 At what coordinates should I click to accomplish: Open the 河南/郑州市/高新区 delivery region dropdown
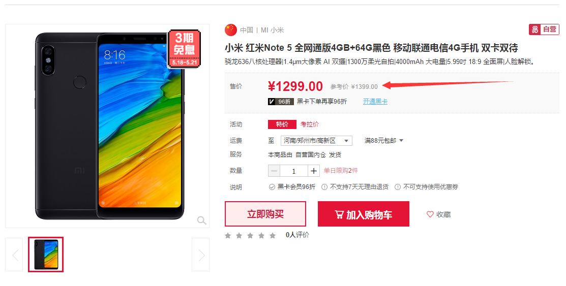(x=316, y=141)
